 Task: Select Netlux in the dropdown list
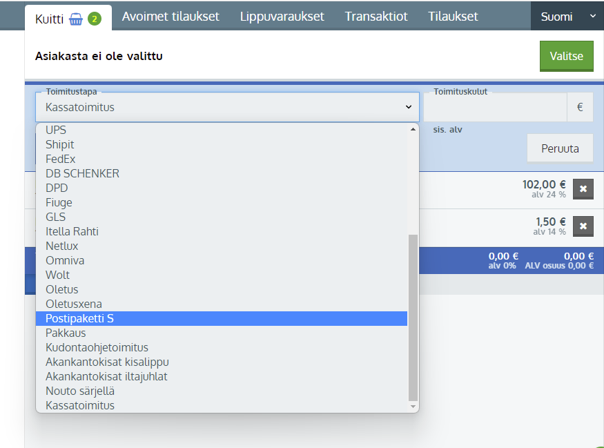tap(222, 246)
